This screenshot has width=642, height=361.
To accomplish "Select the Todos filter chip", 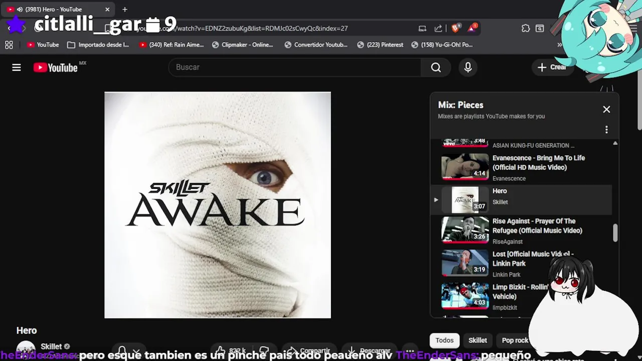I will click(444, 340).
